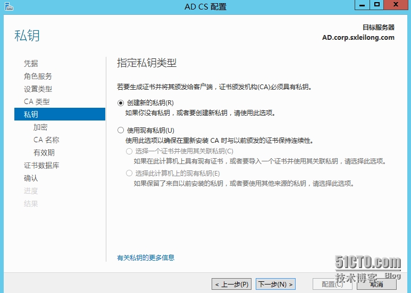411x293 pixels.
Task: Open 设置类型 step in sidebar
Action: (38, 89)
